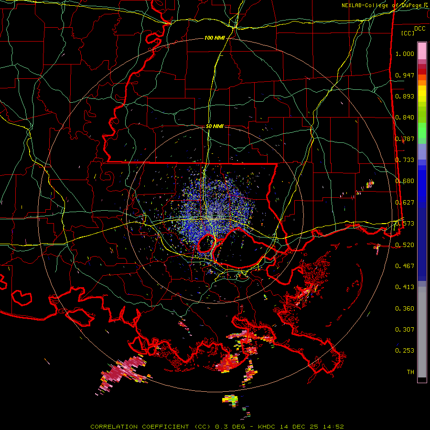Click the 0.413 legend value

point(405,287)
